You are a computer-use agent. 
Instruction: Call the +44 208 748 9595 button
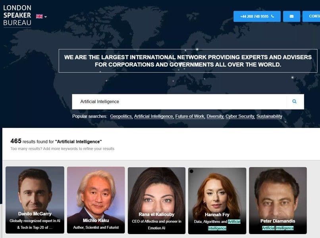tap(257, 16)
